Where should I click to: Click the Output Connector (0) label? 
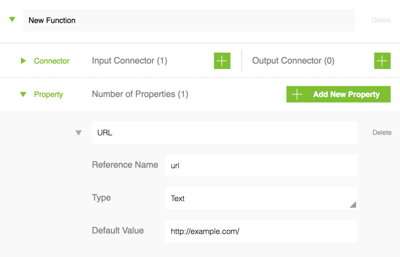293,61
